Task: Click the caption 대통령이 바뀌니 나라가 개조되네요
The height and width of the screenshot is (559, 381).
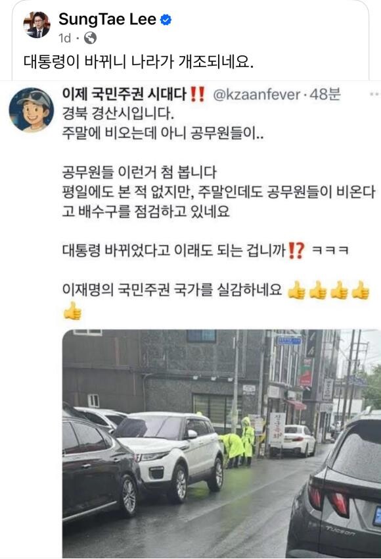Action: (x=139, y=61)
